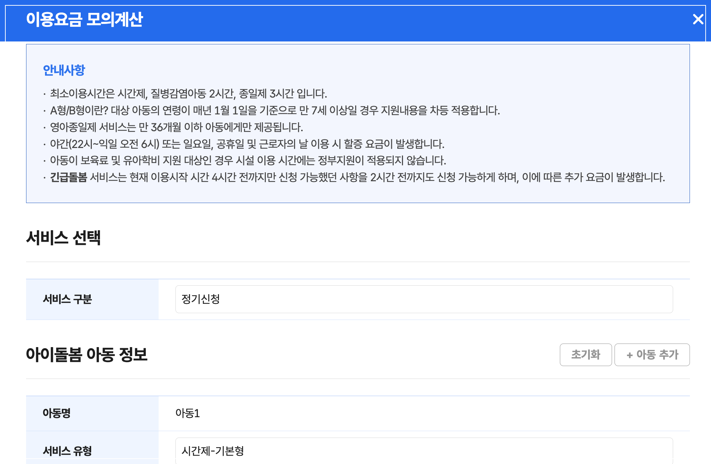Click the 추가 요금이 발생합니다 notice text
Viewport: 711px width, 464px height.
[614, 177]
